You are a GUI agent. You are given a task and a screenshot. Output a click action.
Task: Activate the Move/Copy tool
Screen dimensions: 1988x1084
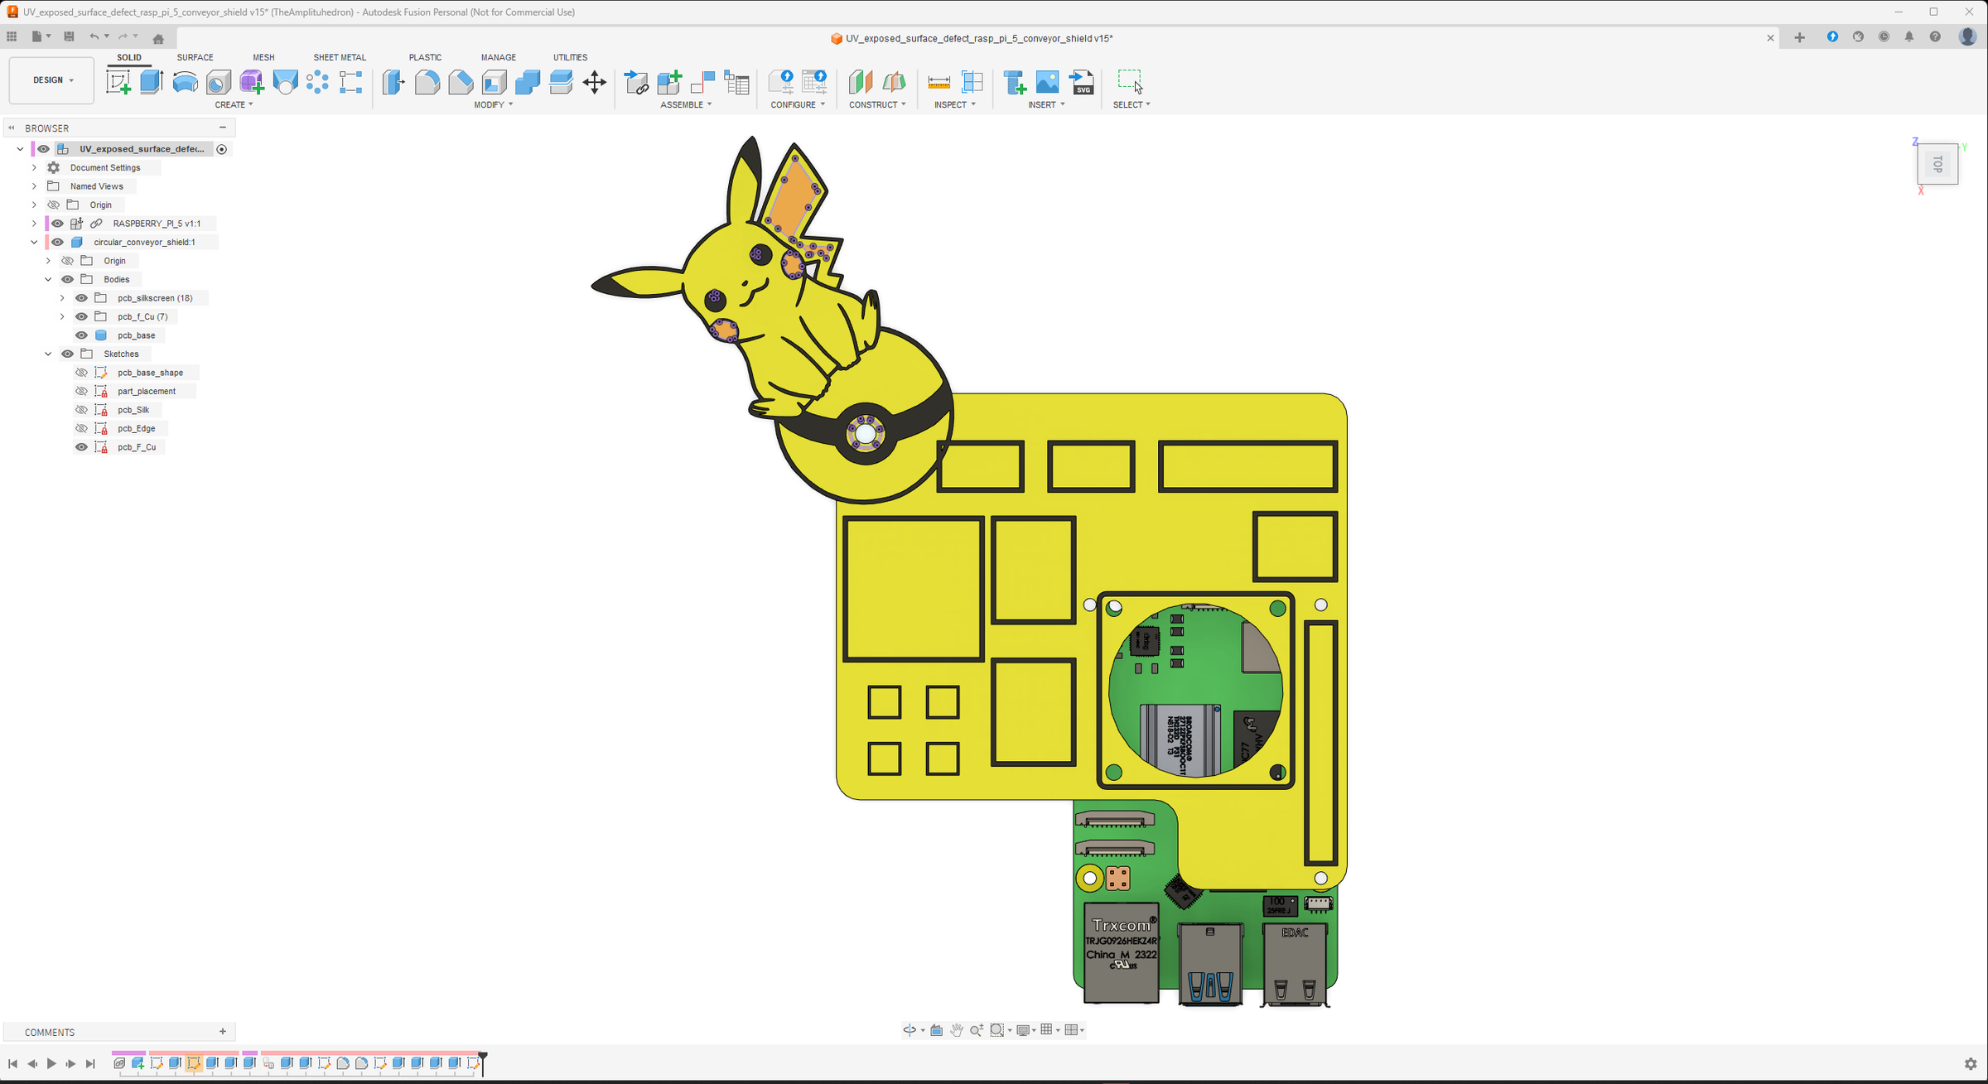595,82
